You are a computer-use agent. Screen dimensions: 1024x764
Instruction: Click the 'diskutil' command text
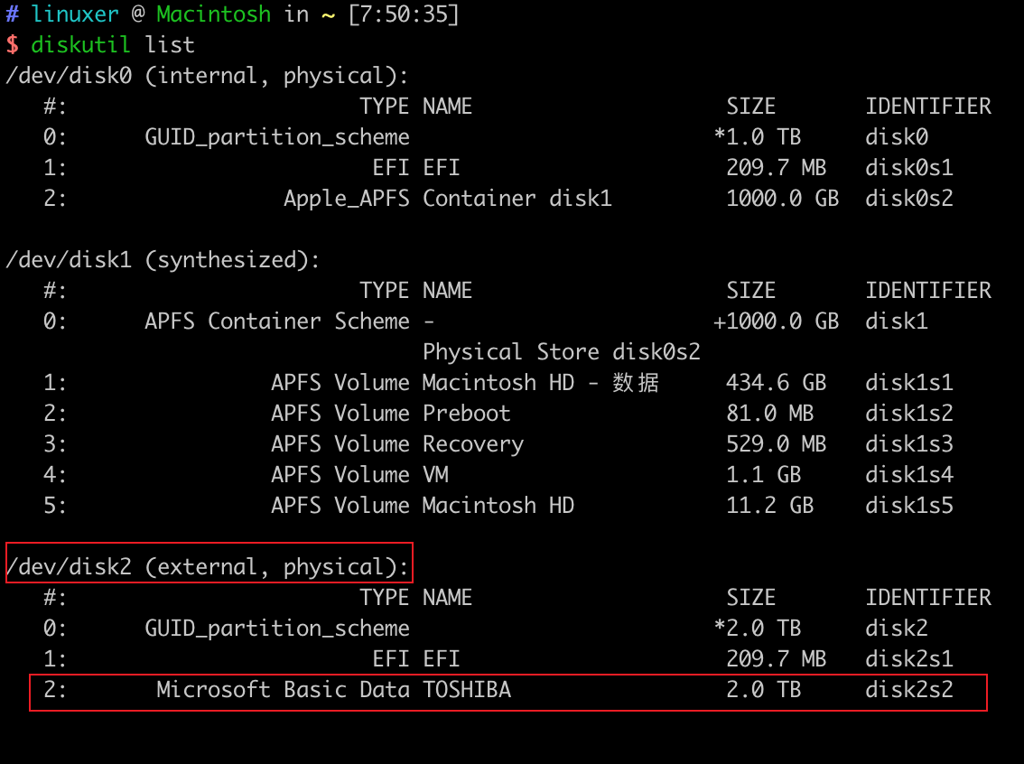pos(81,44)
